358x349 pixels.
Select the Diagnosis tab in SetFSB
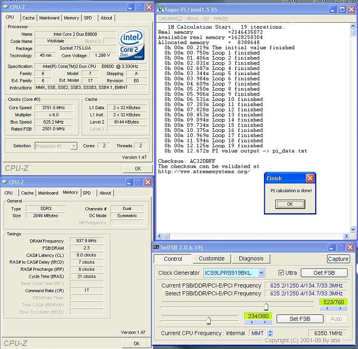tap(251, 258)
